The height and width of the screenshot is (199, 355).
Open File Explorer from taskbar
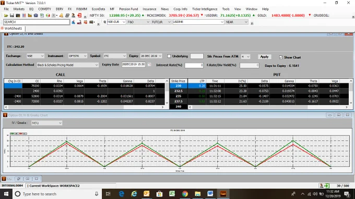pos(197,194)
